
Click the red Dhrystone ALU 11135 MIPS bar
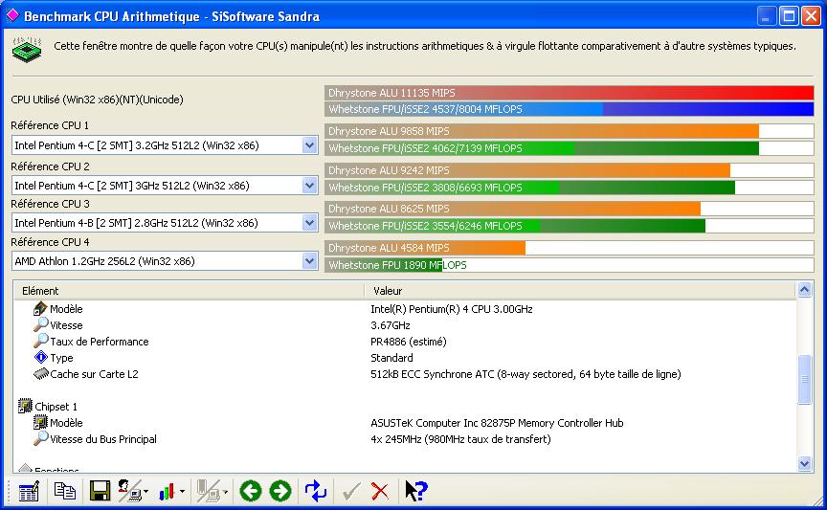pyautogui.click(x=570, y=92)
